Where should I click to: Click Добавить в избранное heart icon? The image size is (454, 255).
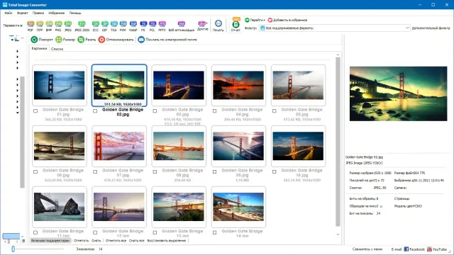(x=270, y=20)
